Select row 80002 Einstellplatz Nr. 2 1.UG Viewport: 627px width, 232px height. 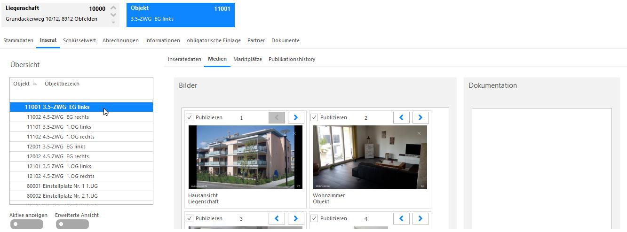coord(81,196)
